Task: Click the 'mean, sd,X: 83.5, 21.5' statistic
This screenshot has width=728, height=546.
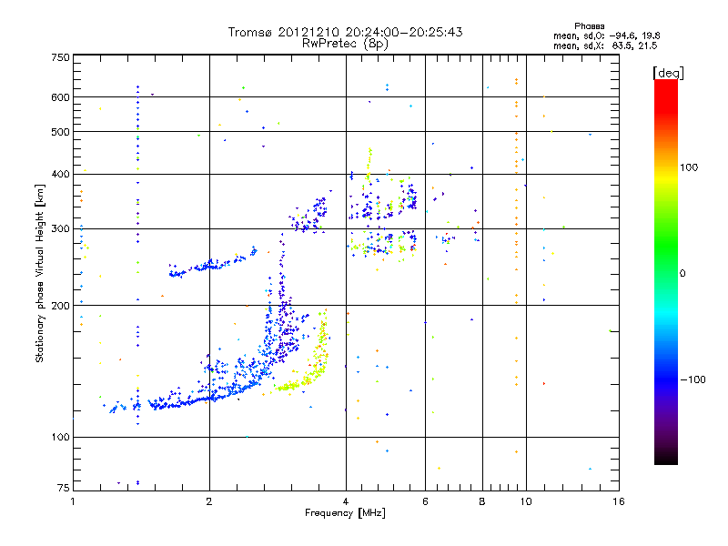Action: point(605,45)
